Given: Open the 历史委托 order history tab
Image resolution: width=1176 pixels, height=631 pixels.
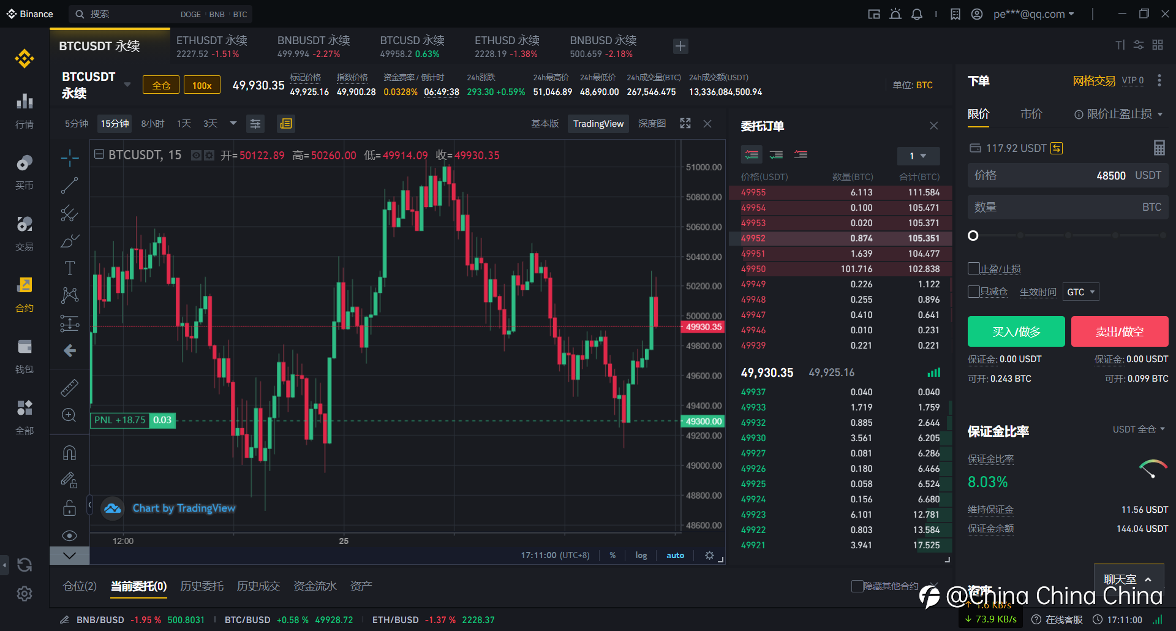Looking at the screenshot, I should (202, 586).
